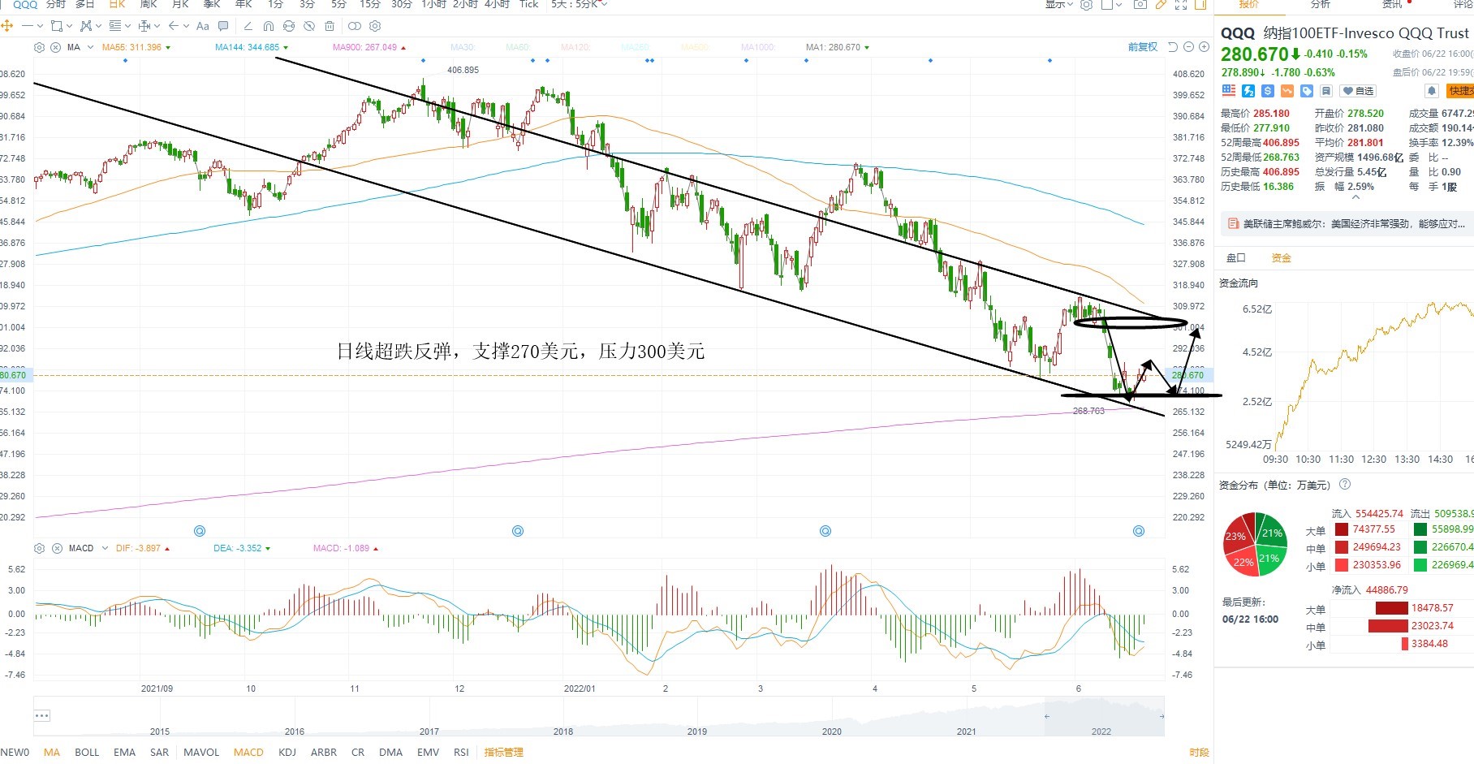Open the 5天:5分K period dropdown
This screenshot has width=1474, height=764.
580,4
